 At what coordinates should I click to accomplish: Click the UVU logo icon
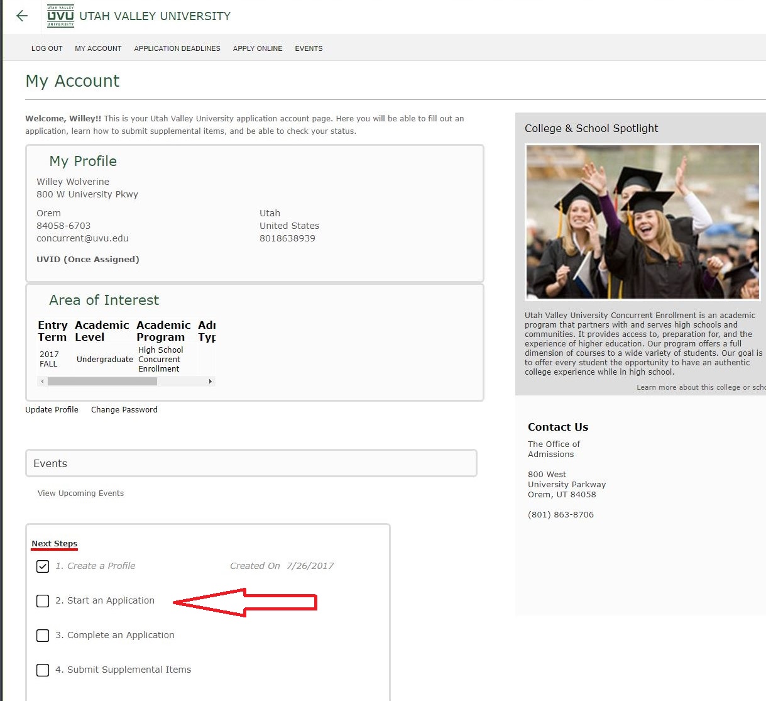click(60, 16)
